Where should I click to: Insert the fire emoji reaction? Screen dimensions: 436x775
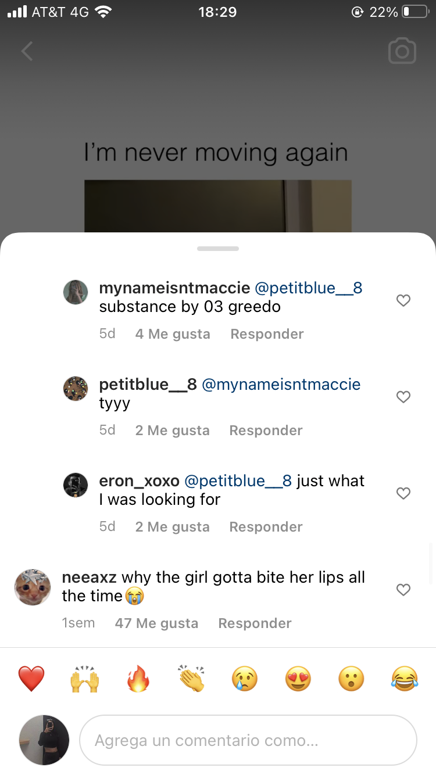point(138,679)
